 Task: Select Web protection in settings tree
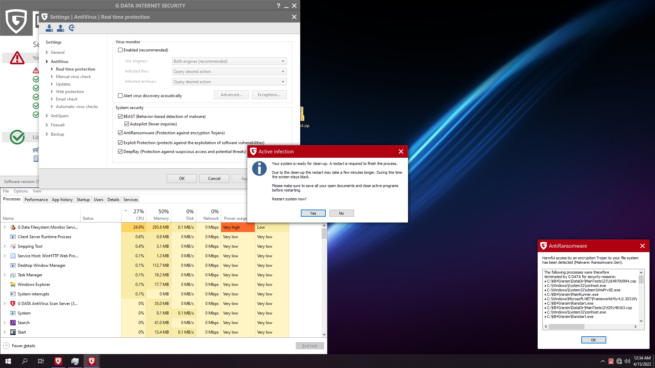click(70, 92)
